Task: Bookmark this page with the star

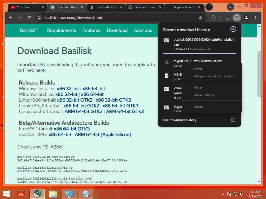Action: [201, 18]
